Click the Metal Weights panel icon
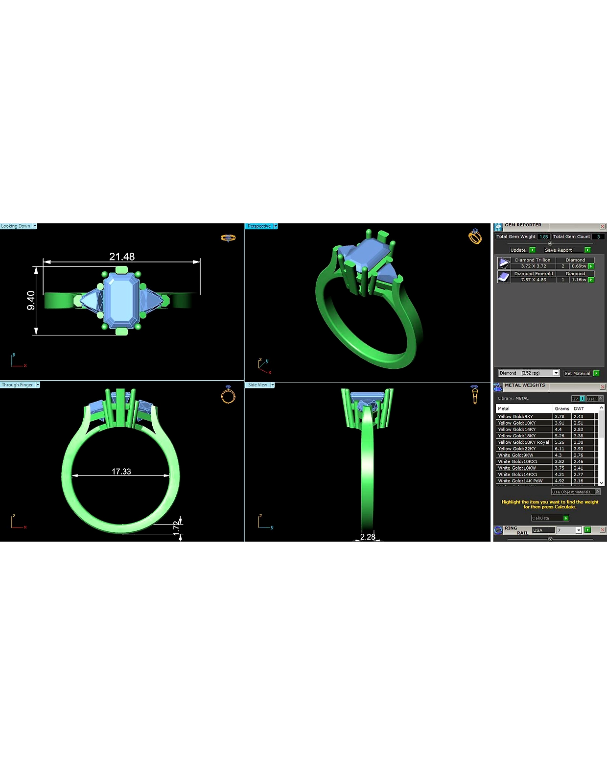Viewport: 607px width, 765px height. 498,387
